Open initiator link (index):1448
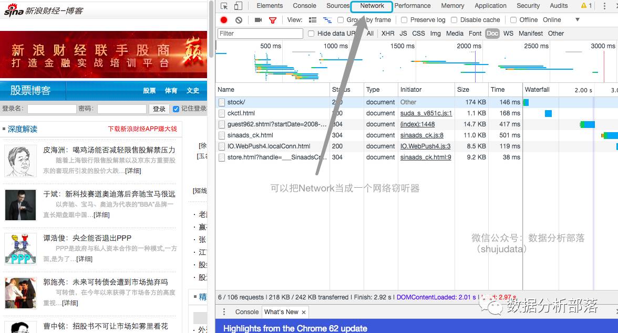618x333 pixels. click(417, 124)
